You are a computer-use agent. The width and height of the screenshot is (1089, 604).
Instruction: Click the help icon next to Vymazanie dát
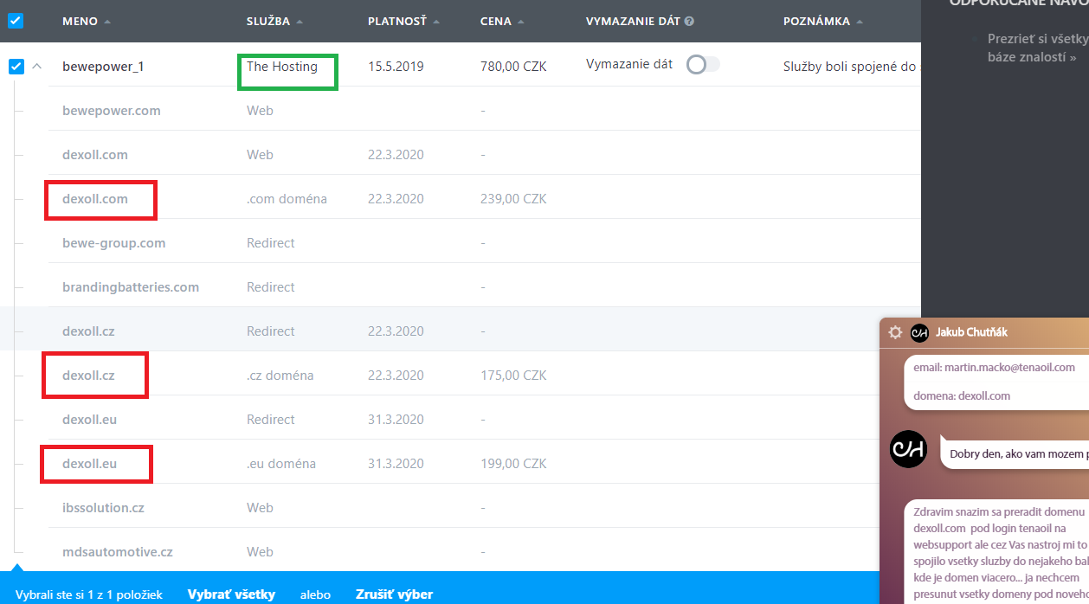pyautogui.click(x=689, y=22)
